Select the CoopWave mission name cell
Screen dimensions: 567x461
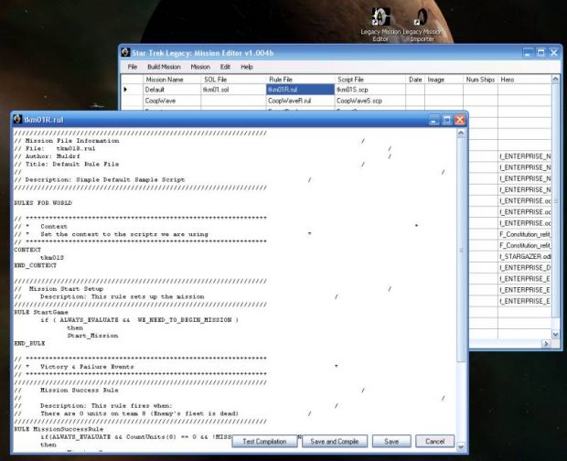pyautogui.click(x=172, y=101)
